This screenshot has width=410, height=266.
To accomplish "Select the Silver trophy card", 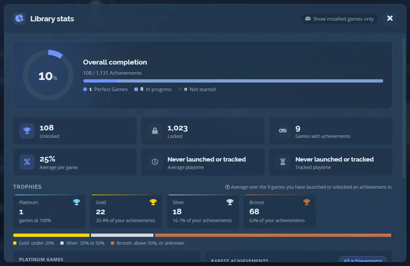I will pyautogui.click(x=203, y=212).
